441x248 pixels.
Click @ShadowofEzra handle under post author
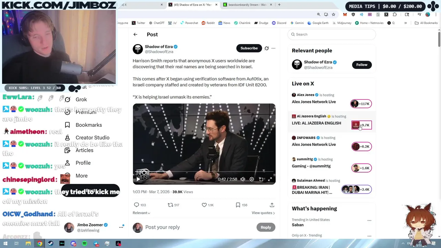159,52
